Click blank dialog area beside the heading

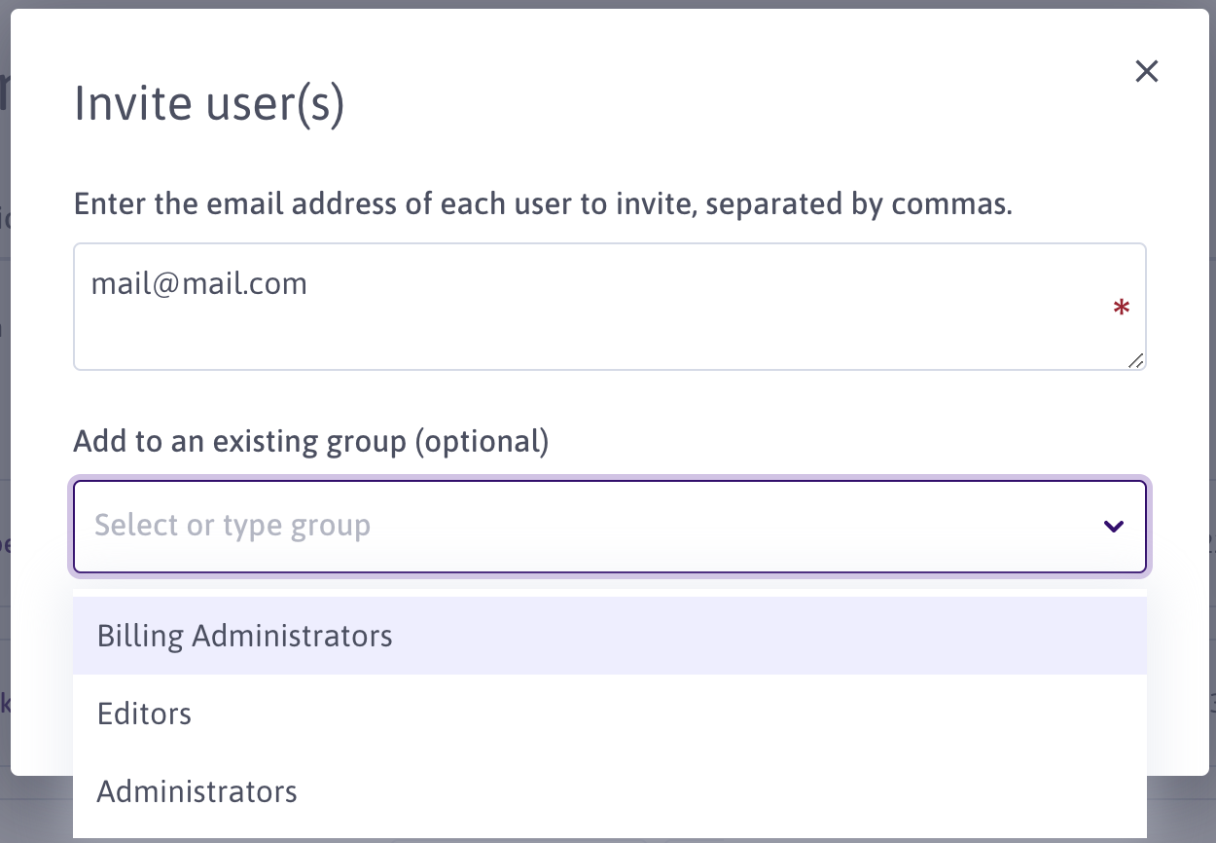tap(730, 104)
